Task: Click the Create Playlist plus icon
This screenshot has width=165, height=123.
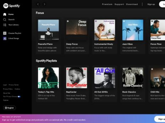Action: 5,33
